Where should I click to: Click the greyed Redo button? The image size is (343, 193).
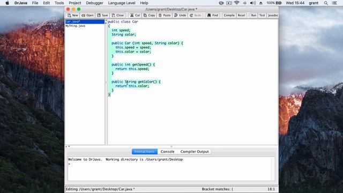pyautogui.click(x=195, y=16)
